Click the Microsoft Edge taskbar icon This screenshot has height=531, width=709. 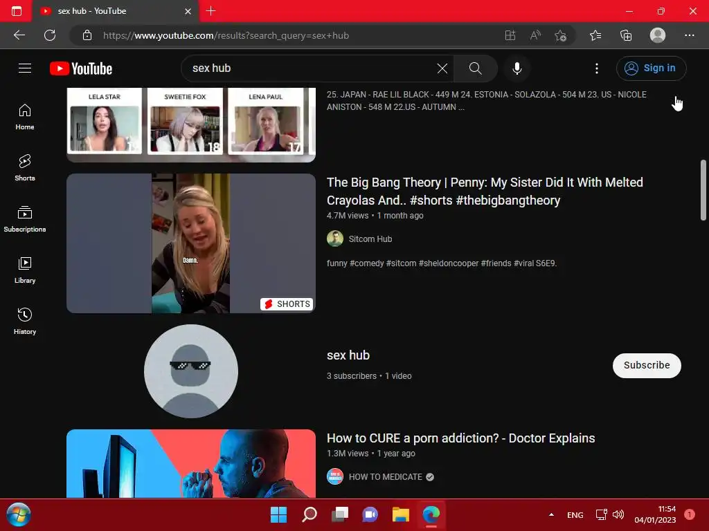pos(431,514)
